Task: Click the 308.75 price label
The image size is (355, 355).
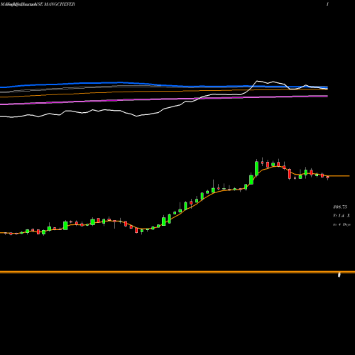Action: tap(340, 207)
